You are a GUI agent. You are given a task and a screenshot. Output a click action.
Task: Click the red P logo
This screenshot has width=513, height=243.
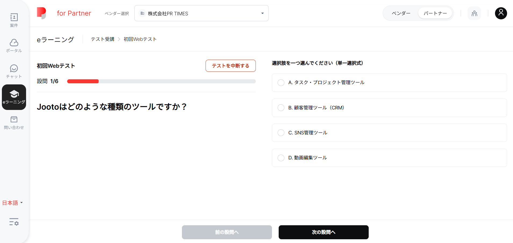(41, 13)
